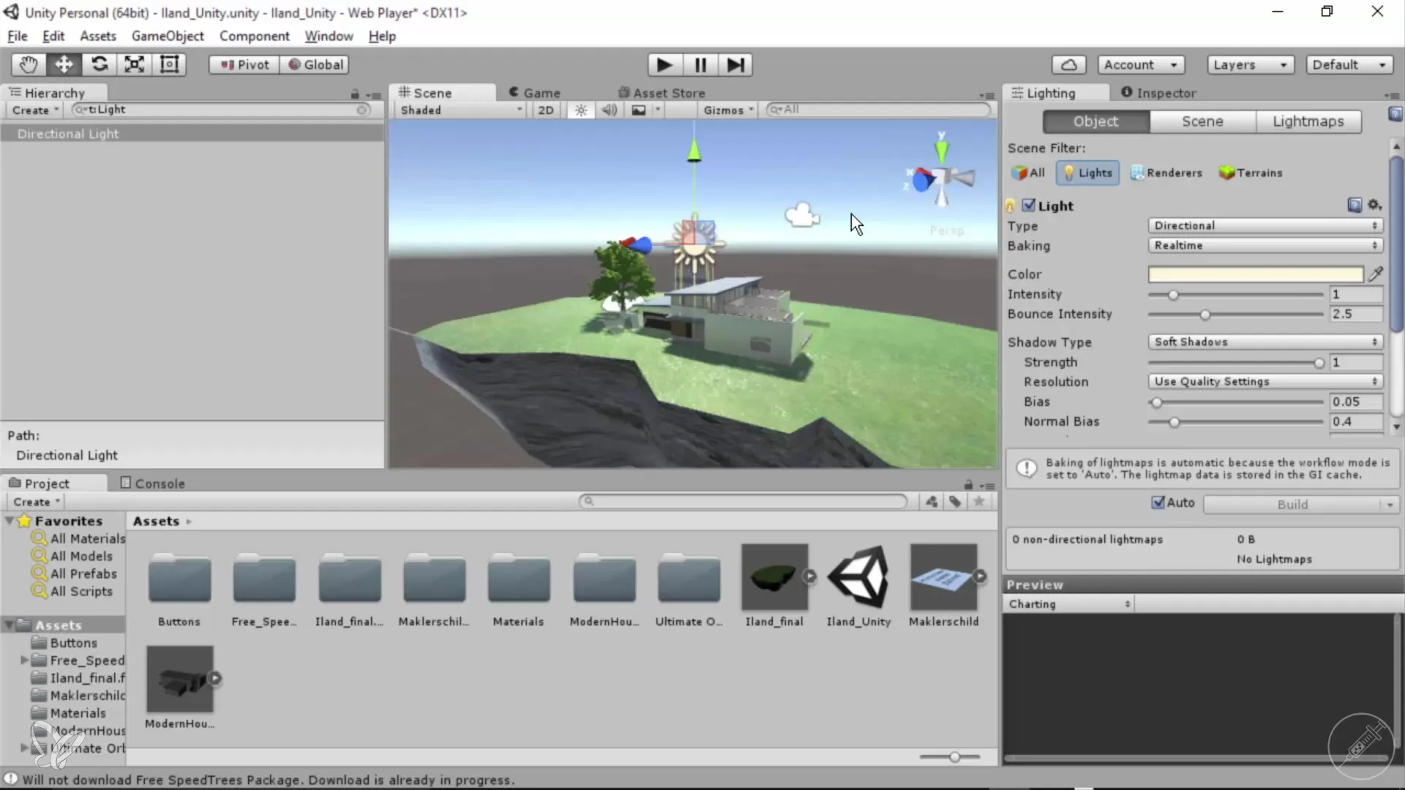
Task: Lock the Hierarchy panel
Action: [x=355, y=94]
